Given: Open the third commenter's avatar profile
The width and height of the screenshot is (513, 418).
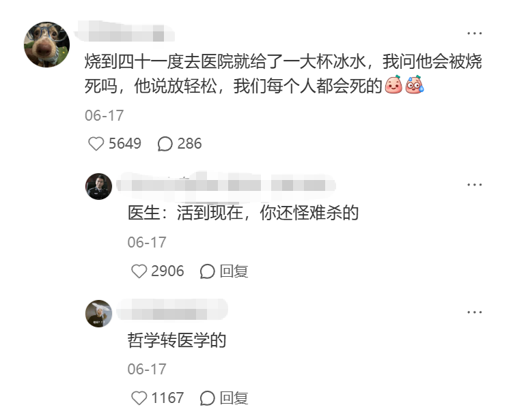Looking at the screenshot, I should (98, 314).
